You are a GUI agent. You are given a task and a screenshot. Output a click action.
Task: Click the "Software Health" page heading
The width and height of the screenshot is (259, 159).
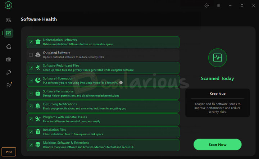click(39, 19)
